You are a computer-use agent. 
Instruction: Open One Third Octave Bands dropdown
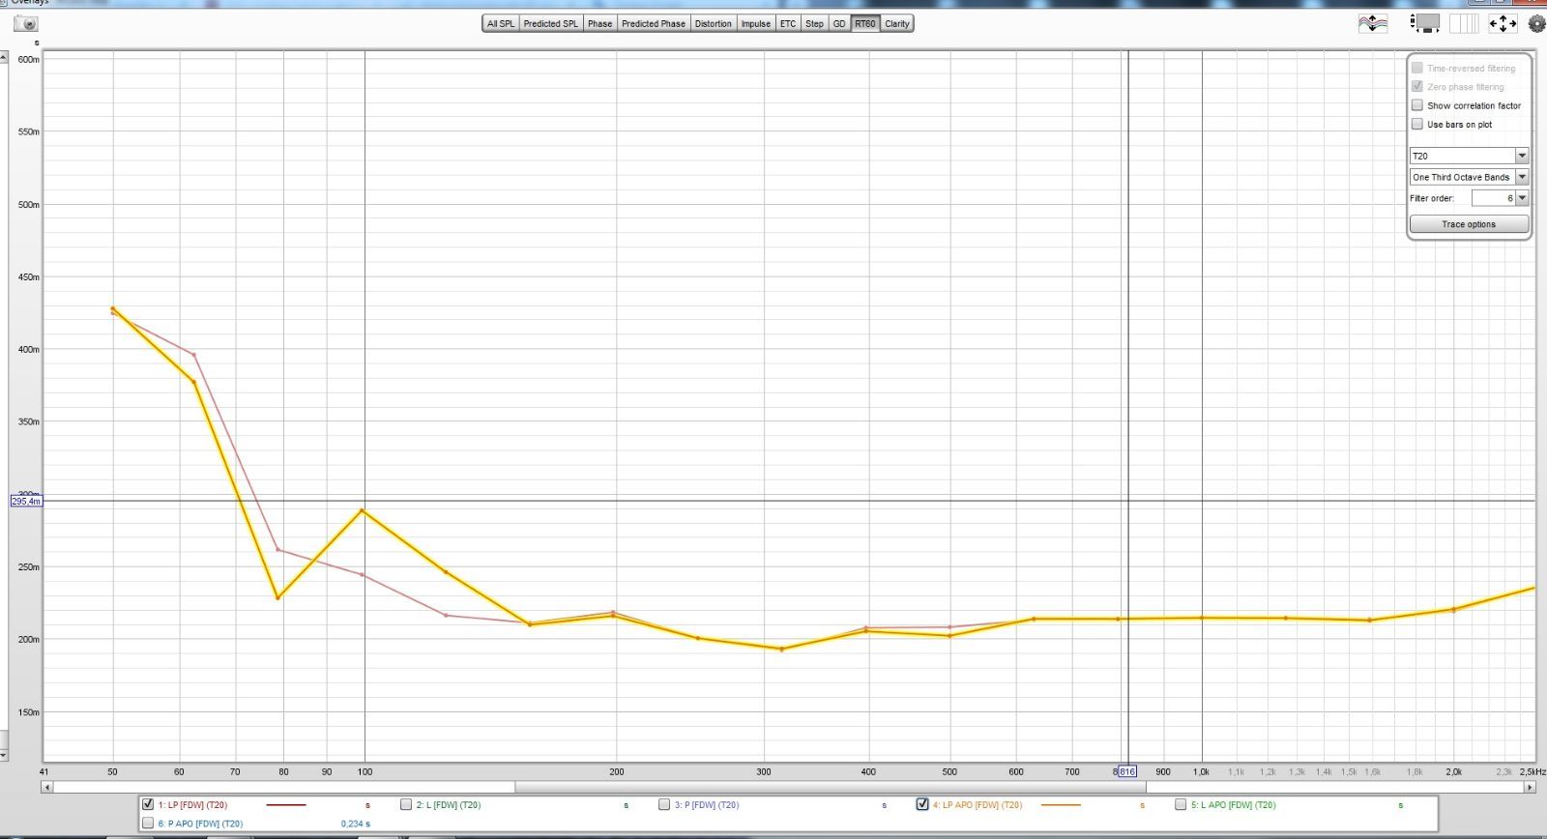(1469, 177)
